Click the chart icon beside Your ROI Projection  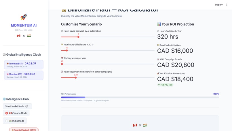(159, 24)
